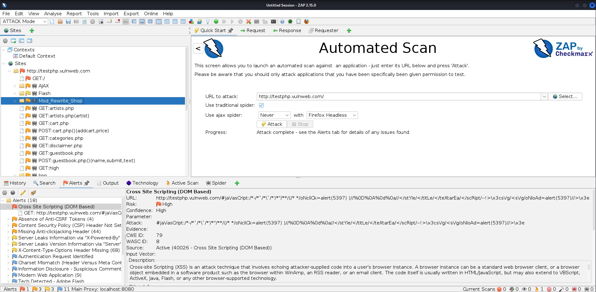
Task: Open the ATTACK Mode dropdown
Action: (x=24, y=21)
